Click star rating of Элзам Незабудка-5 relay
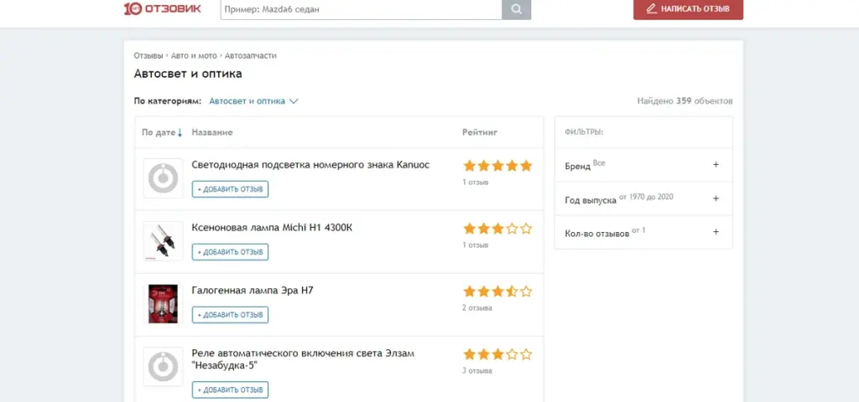 coord(497,354)
